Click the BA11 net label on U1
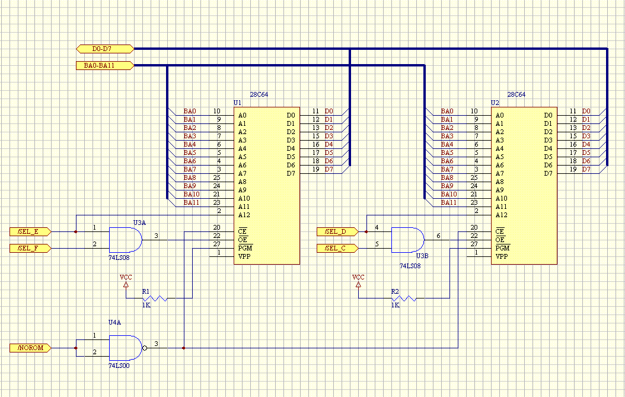 coord(192,203)
